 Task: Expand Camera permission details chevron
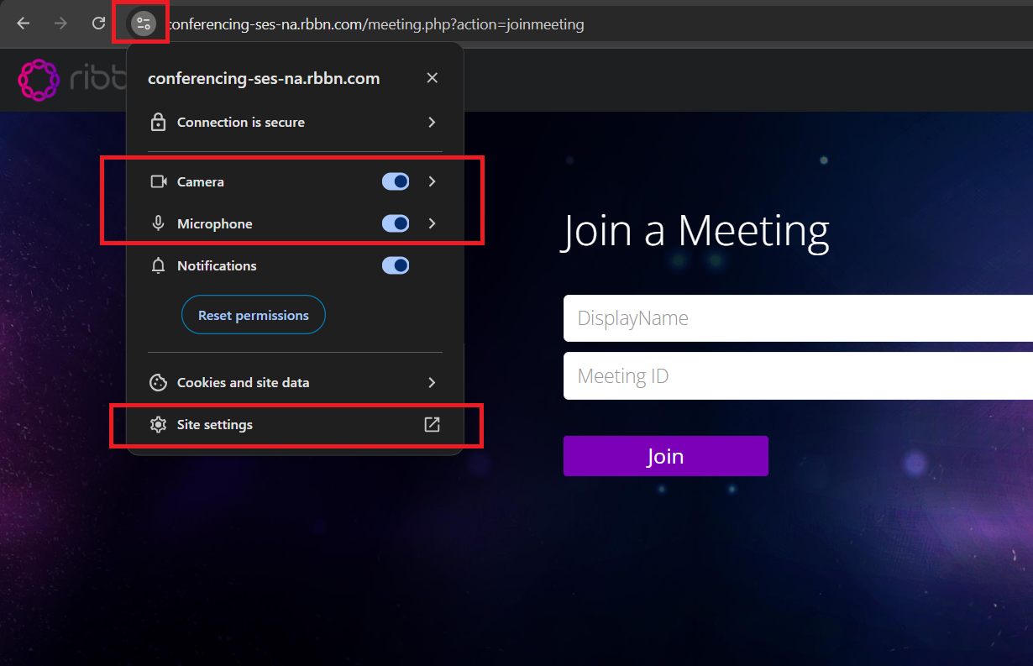432,181
